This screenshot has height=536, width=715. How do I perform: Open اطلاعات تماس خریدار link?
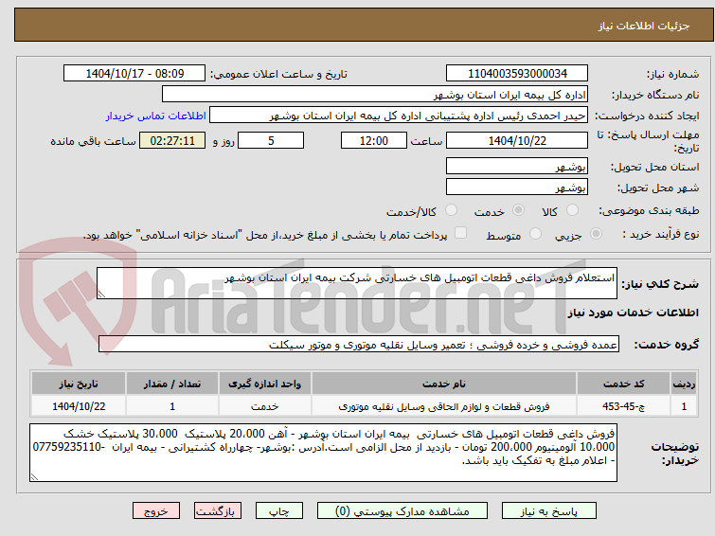click(x=156, y=116)
